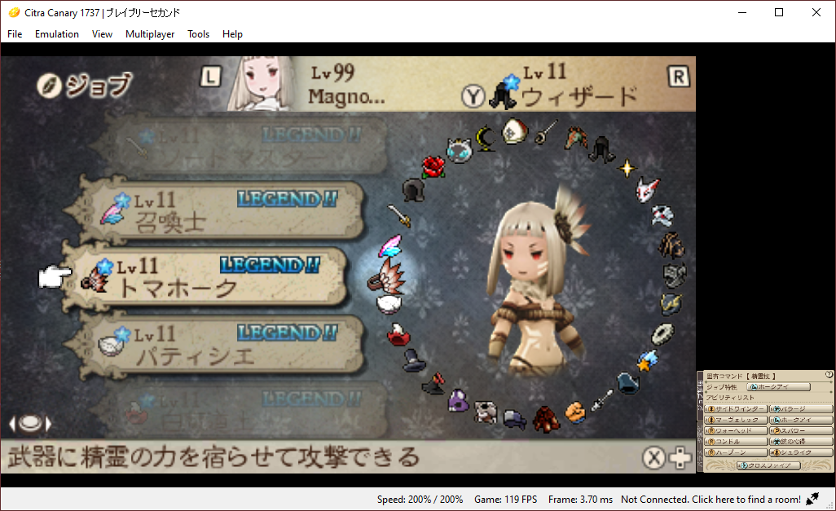Click the L shoulder button icon
Viewport: 836px width, 511px height.
210,77
